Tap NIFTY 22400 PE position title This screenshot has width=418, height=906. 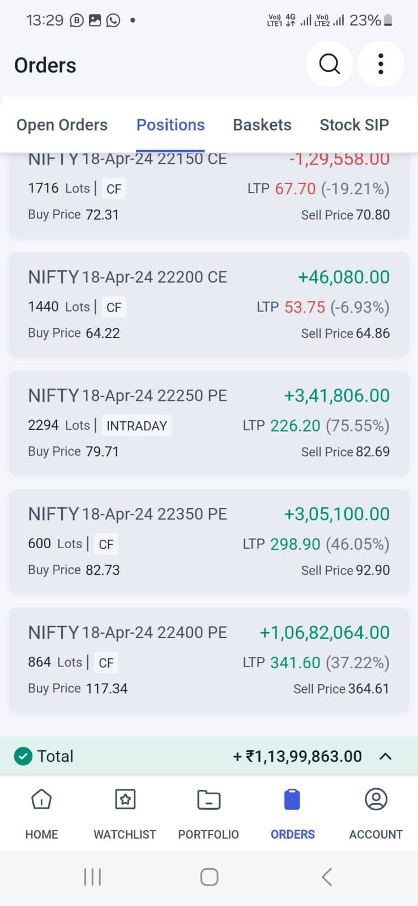tap(127, 633)
